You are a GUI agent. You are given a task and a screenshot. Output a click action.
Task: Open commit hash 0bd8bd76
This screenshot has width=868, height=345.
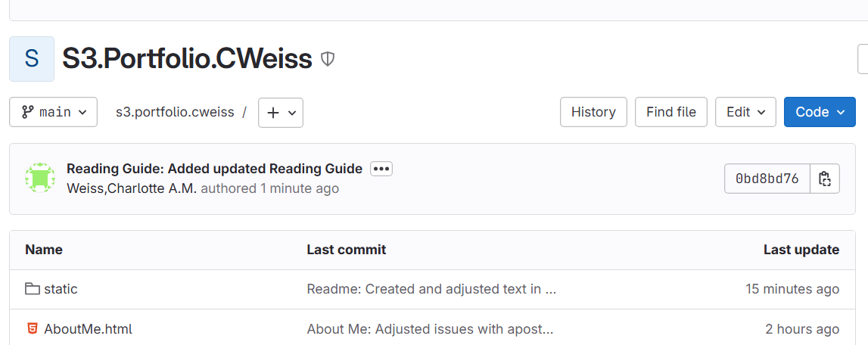click(x=767, y=179)
